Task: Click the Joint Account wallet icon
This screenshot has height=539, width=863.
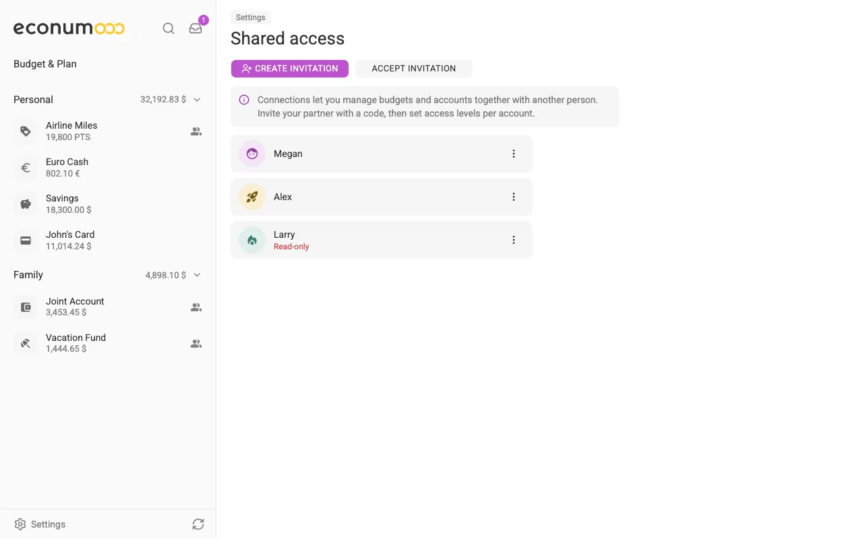Action: pyautogui.click(x=26, y=307)
